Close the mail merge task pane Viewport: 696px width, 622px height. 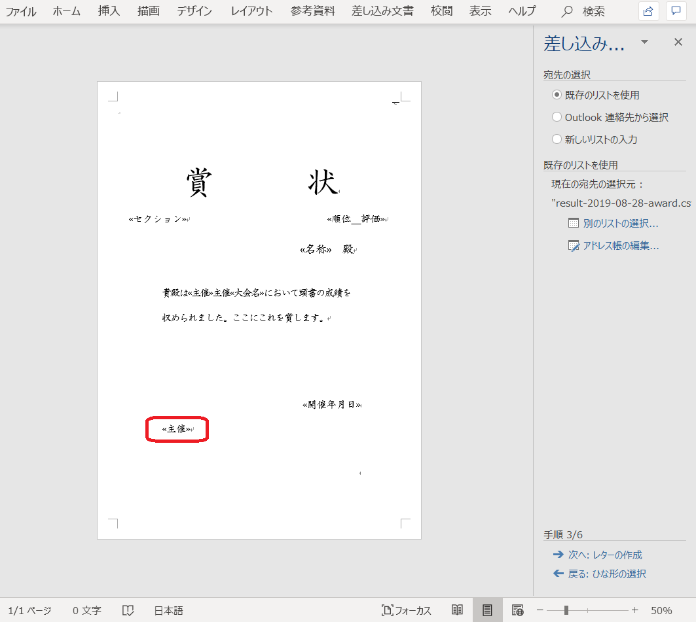(x=678, y=43)
